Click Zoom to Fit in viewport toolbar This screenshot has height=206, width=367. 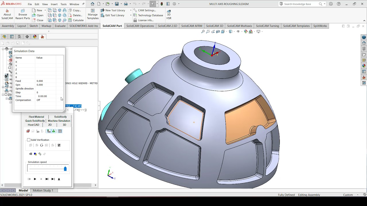click(x=203, y=31)
